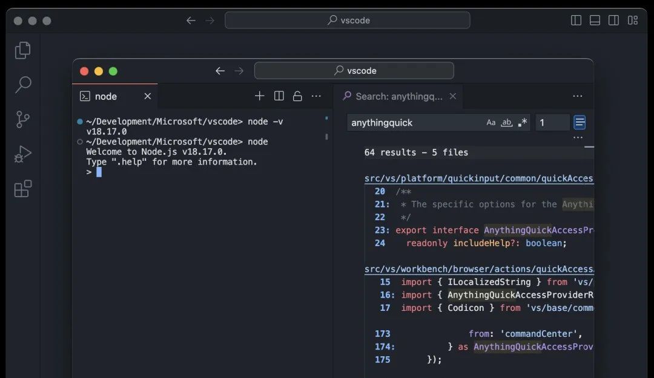Enable whole word matching in search
The height and width of the screenshot is (378, 654).
point(507,122)
